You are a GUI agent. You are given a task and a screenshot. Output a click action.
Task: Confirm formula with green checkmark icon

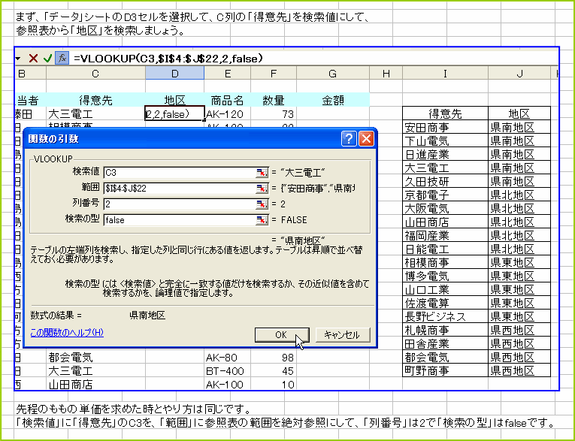point(47,58)
